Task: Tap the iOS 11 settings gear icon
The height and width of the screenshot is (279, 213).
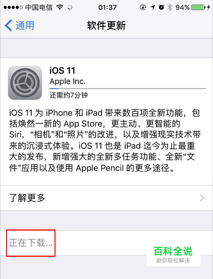Action: point(25,82)
